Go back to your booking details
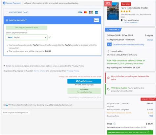 [x=15, y=113]
